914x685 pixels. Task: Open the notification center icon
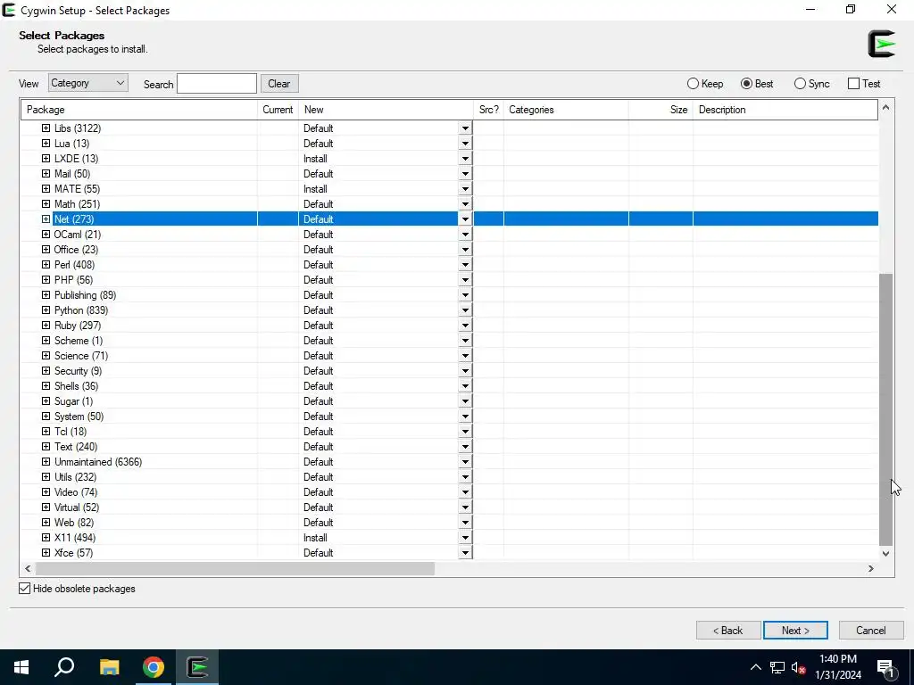(886, 667)
